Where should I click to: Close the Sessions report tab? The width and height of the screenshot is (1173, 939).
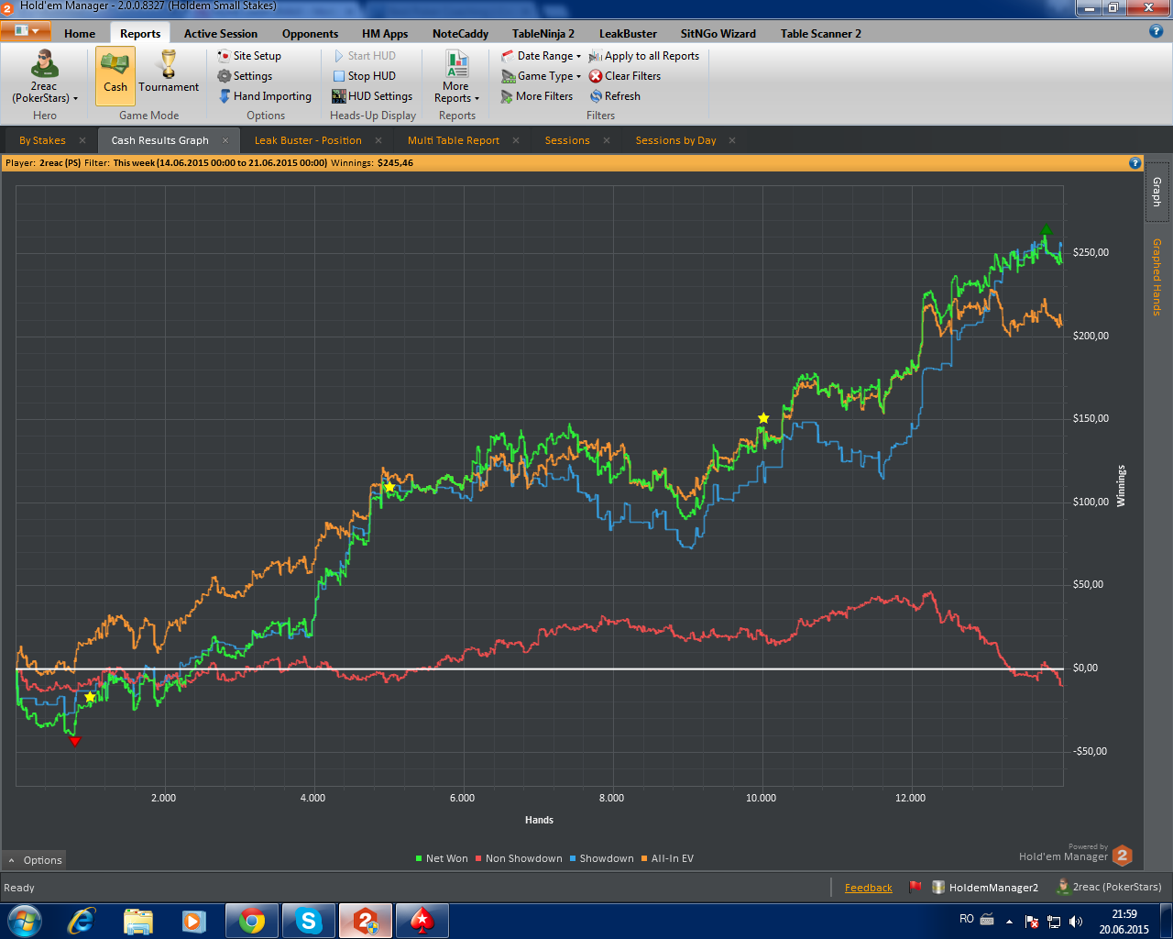pyautogui.click(x=607, y=140)
